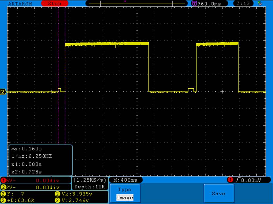Click the trigger level 0.00mV readout
The height and width of the screenshot is (204, 273).
(251, 180)
